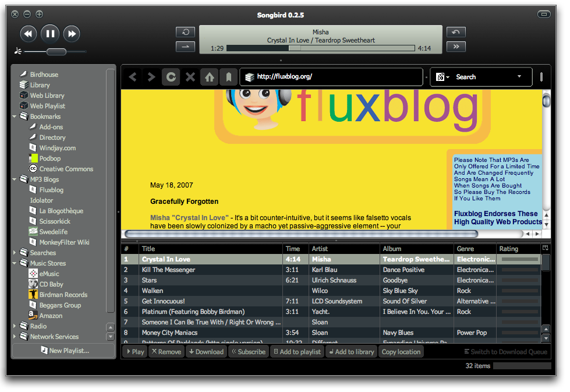Open the Beggars Group store

coord(60,305)
